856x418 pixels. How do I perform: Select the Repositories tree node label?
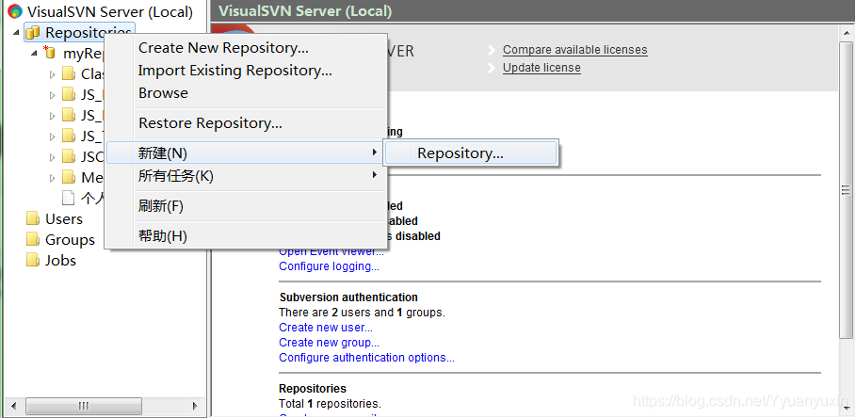coord(89,33)
